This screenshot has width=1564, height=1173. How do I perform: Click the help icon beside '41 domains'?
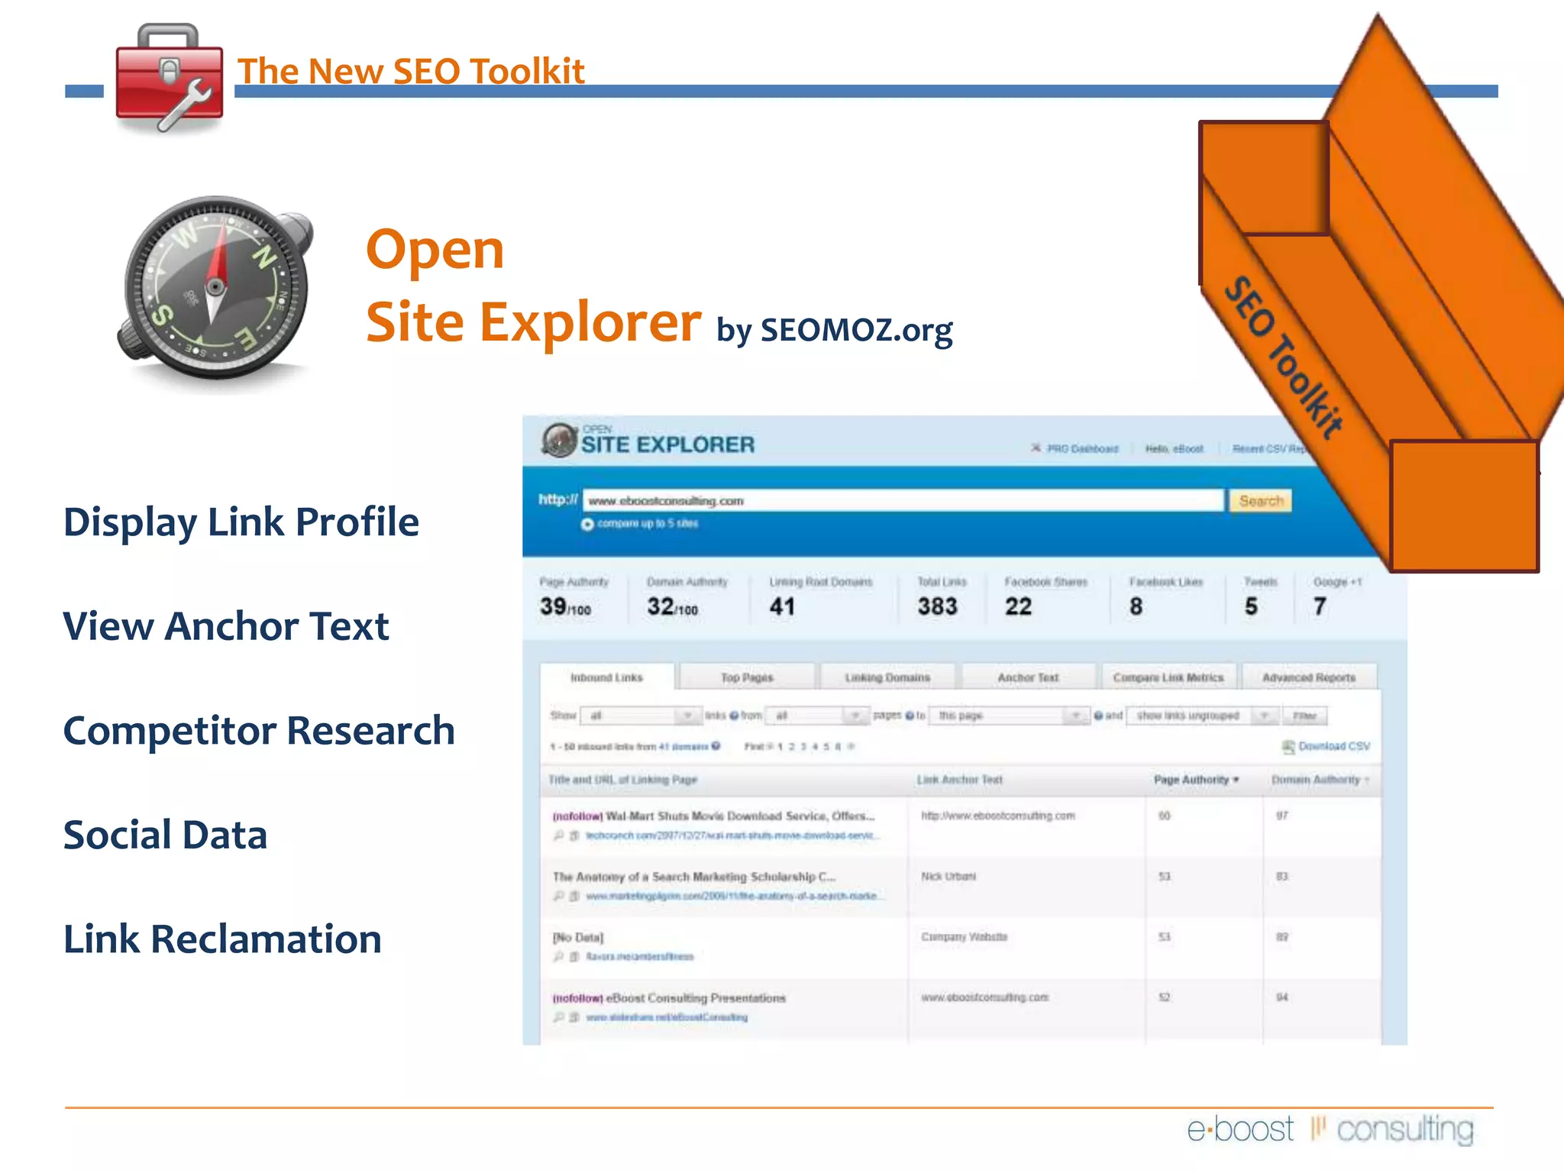click(716, 746)
